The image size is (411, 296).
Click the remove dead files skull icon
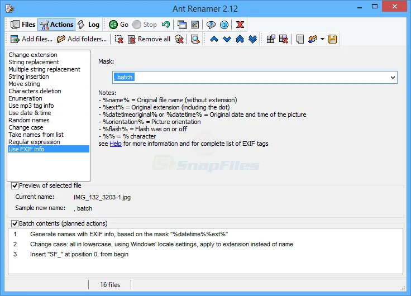[x=179, y=39]
